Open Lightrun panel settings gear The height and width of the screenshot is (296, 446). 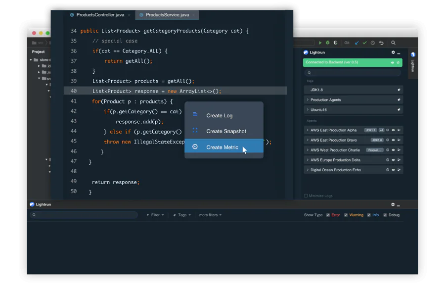click(x=393, y=52)
